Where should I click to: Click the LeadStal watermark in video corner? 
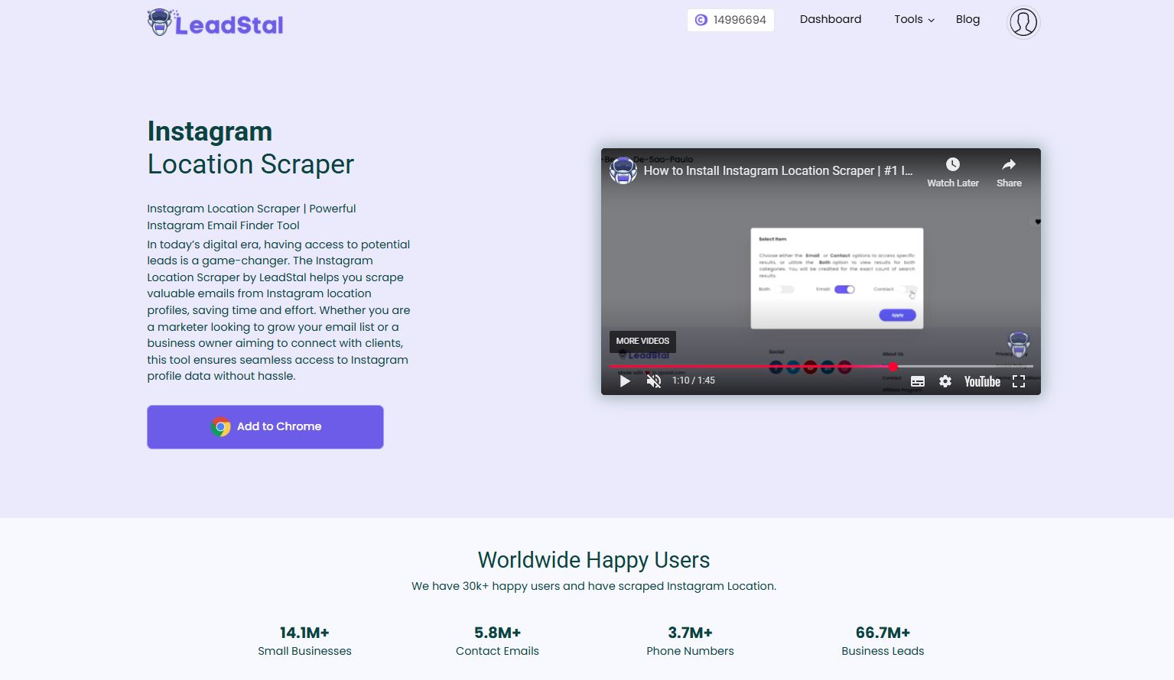(1018, 344)
